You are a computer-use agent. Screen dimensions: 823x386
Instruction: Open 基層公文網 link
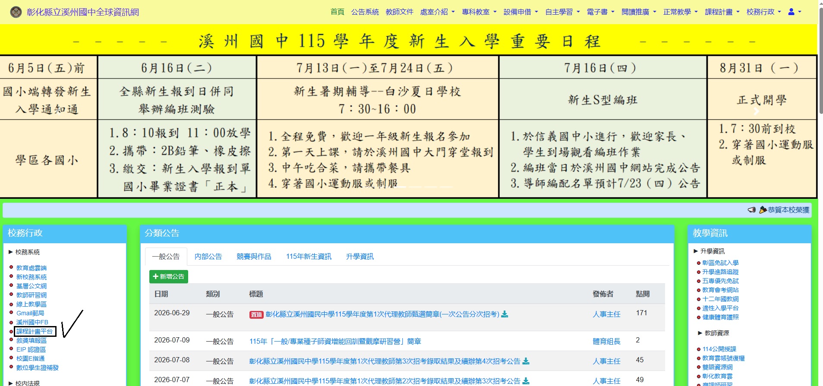(x=32, y=286)
